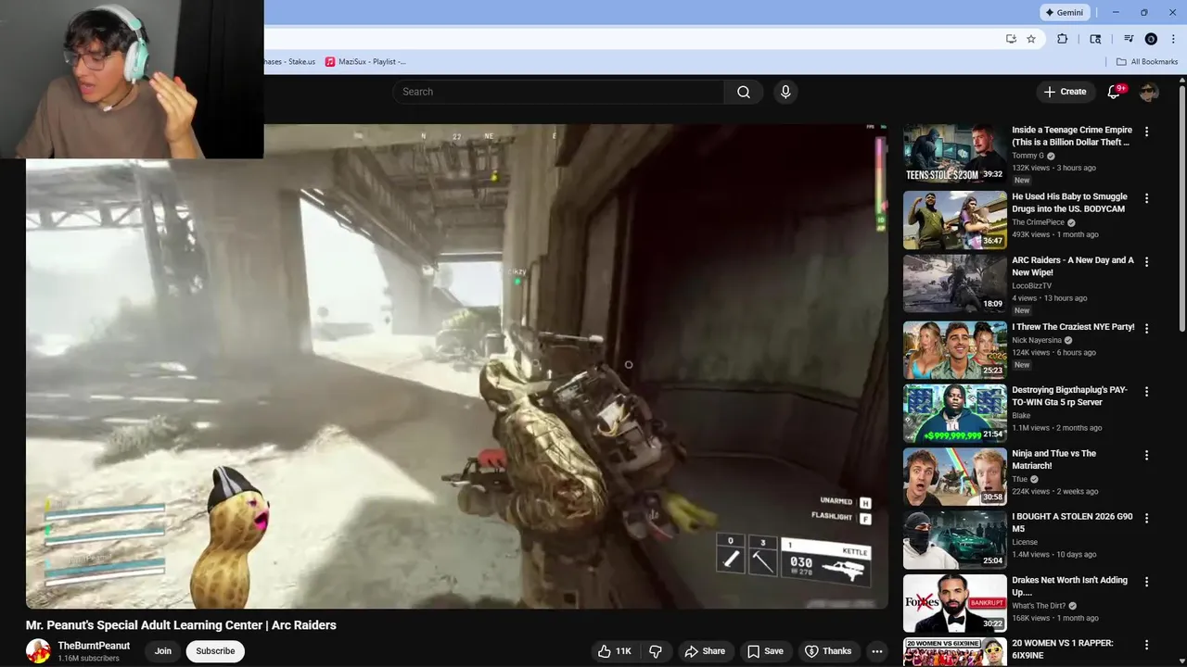The width and height of the screenshot is (1187, 667).
Task: Like the video with thumbs up
Action: [x=615, y=651]
